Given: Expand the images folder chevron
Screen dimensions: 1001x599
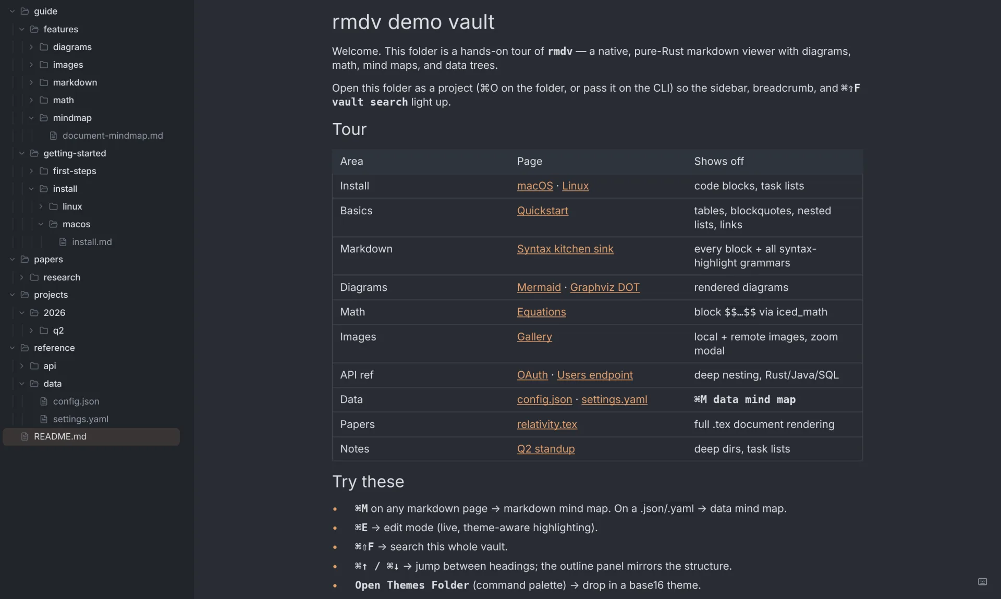Looking at the screenshot, I should click(31, 65).
